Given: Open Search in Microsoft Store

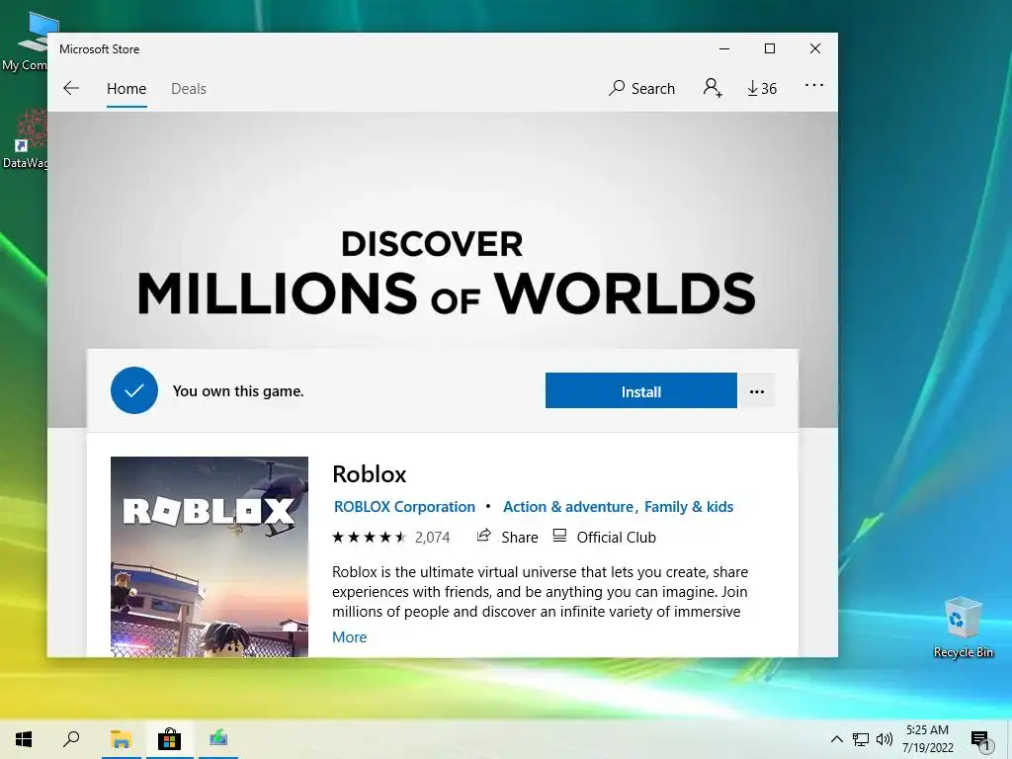Looking at the screenshot, I should coord(641,88).
